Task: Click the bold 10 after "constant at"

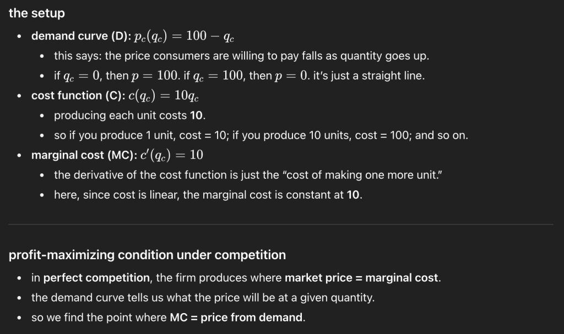Action: [x=353, y=195]
